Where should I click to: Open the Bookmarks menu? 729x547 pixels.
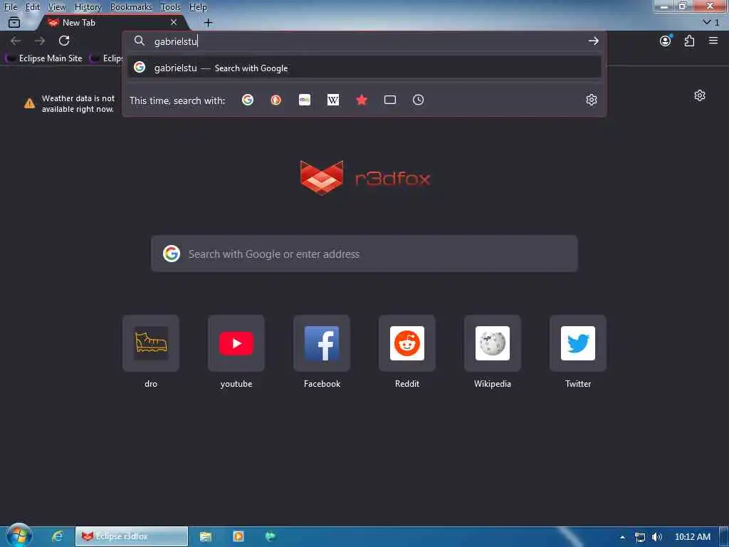click(x=131, y=7)
